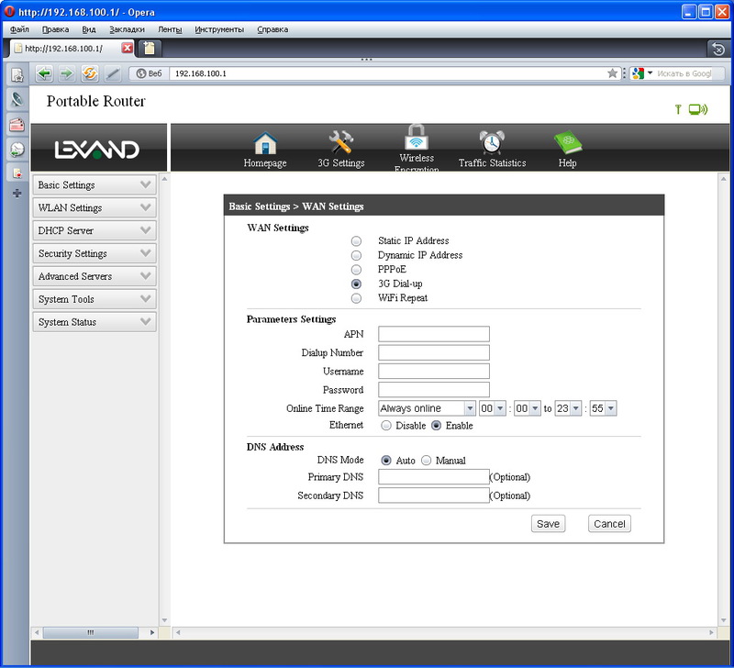This screenshot has height=668, width=734.
Task: Open the red mail panel in the sidebar
Action: (17, 125)
